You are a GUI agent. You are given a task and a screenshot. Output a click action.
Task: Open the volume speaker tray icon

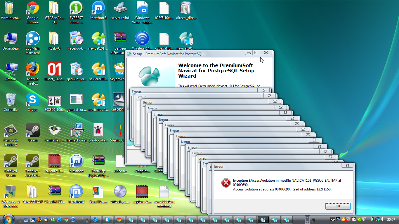coord(382,219)
